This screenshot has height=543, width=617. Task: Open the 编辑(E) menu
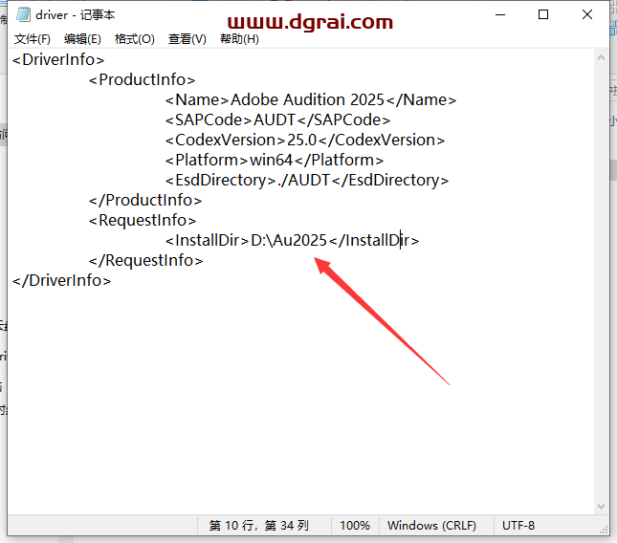[82, 39]
